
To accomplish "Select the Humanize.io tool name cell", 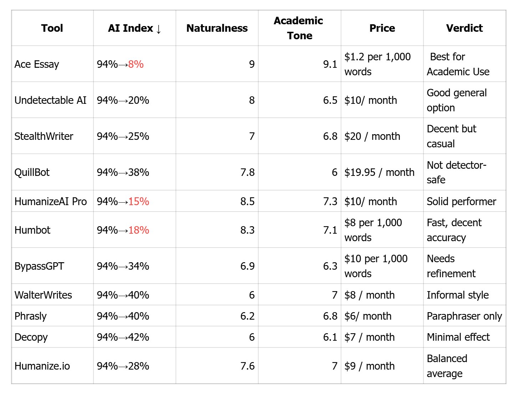I will point(42,366).
